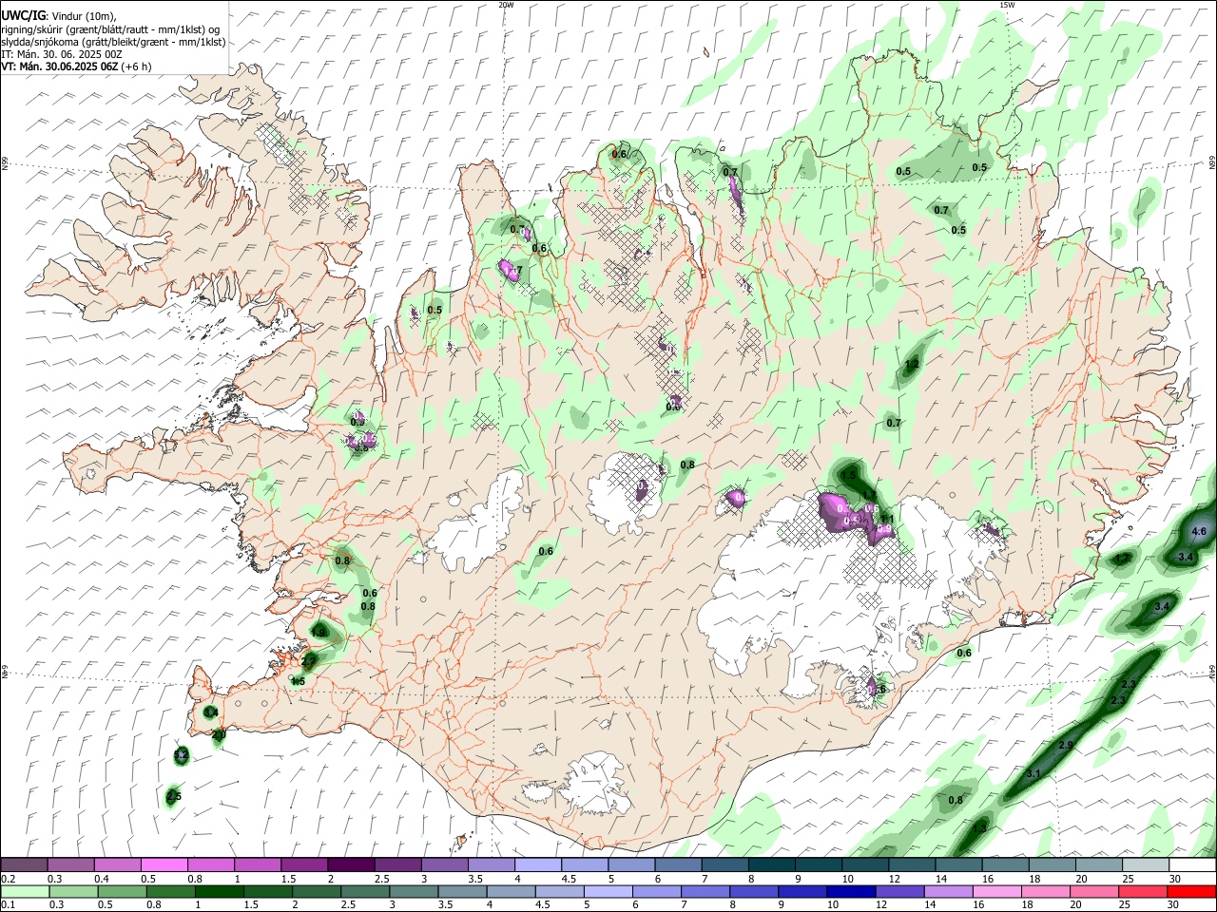
Task: Select the light violet 14 swatch in lower legend row
Action: point(949,891)
